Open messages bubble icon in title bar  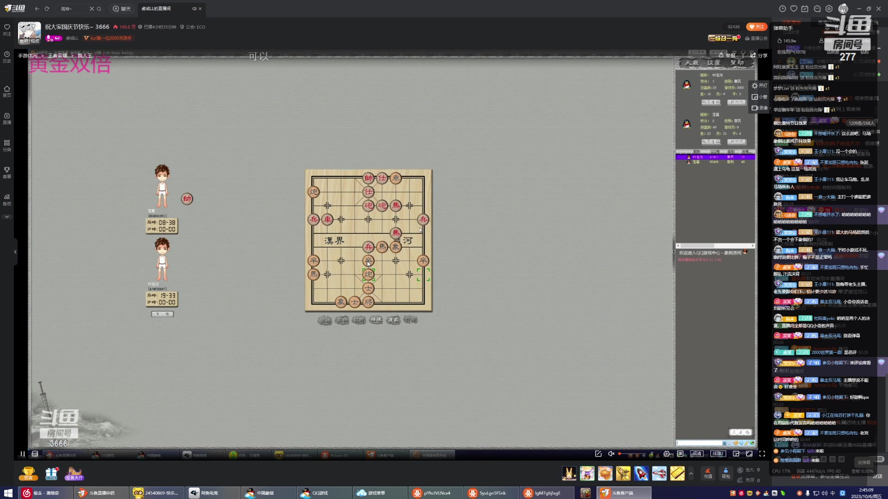pyautogui.click(x=817, y=8)
